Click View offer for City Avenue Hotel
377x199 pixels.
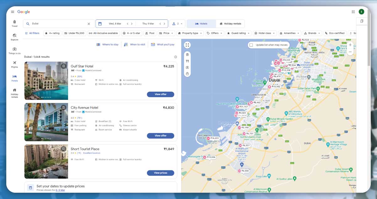tap(161, 136)
